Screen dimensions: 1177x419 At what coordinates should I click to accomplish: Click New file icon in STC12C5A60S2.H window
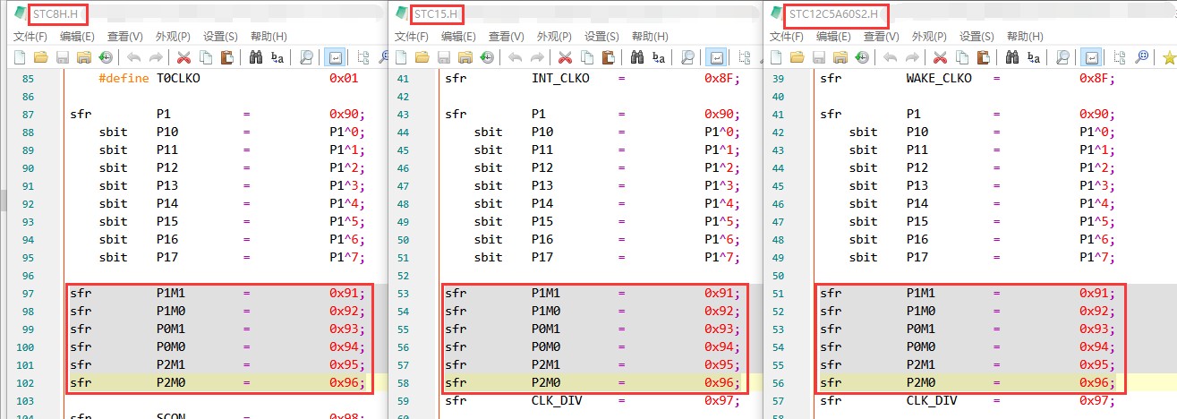[x=776, y=57]
